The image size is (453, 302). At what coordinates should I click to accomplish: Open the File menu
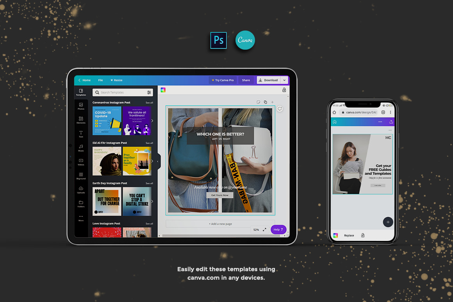(100, 80)
